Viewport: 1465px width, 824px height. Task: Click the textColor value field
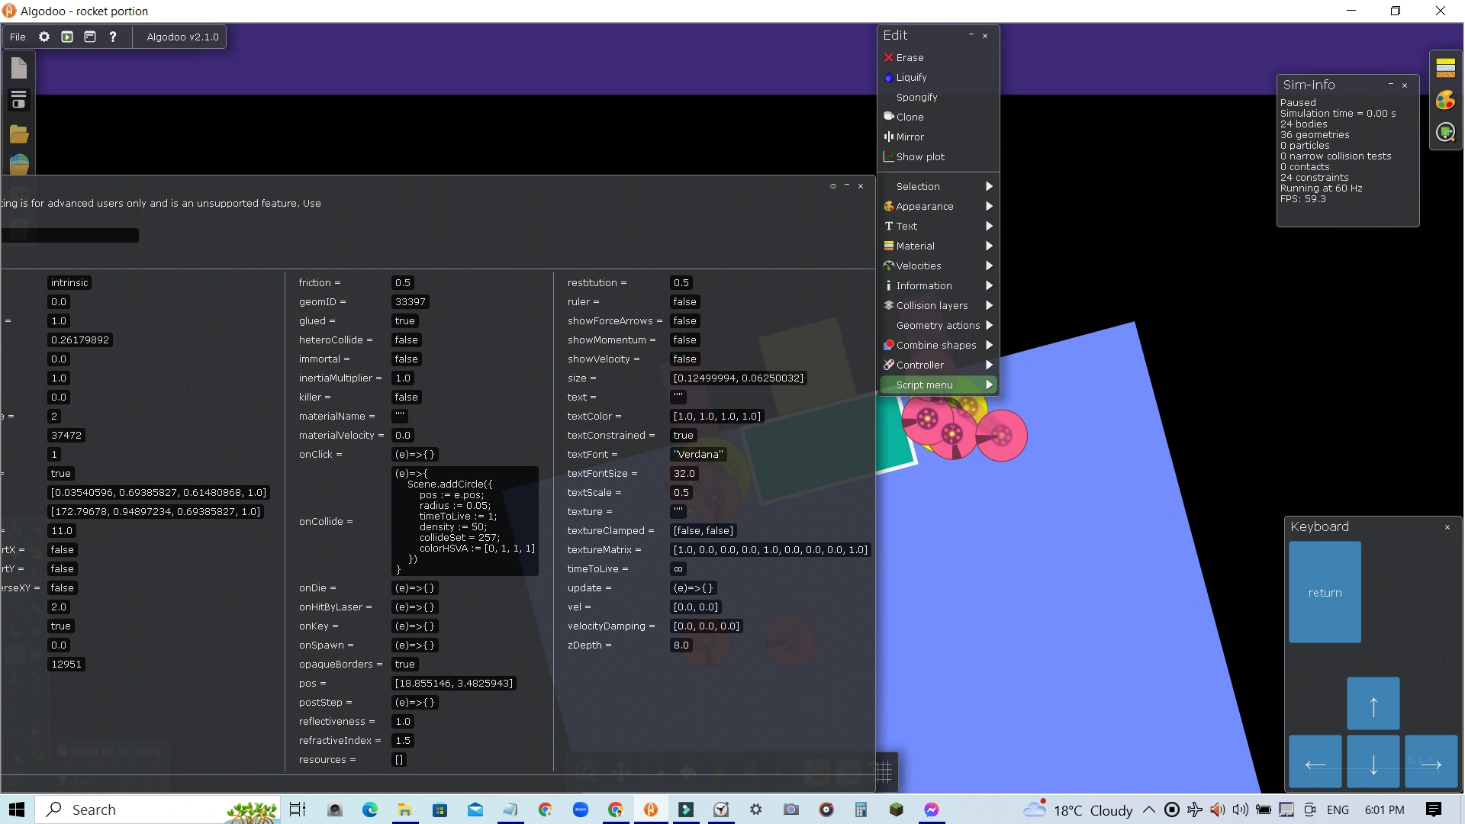pos(717,417)
